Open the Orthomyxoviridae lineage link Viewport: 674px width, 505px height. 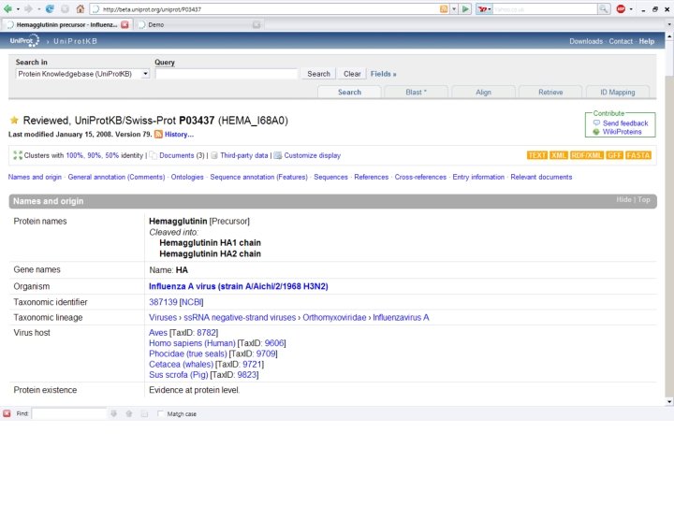(x=334, y=317)
